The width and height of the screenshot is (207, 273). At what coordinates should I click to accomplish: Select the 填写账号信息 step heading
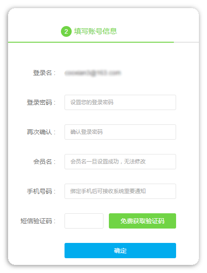pos(95,31)
